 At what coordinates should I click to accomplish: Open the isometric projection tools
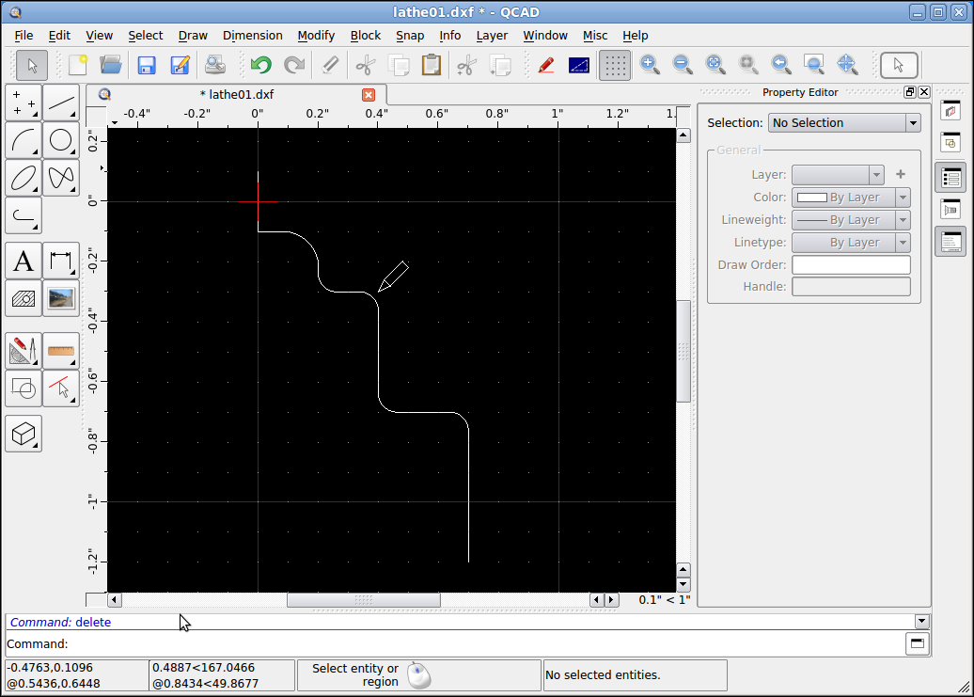tap(24, 434)
